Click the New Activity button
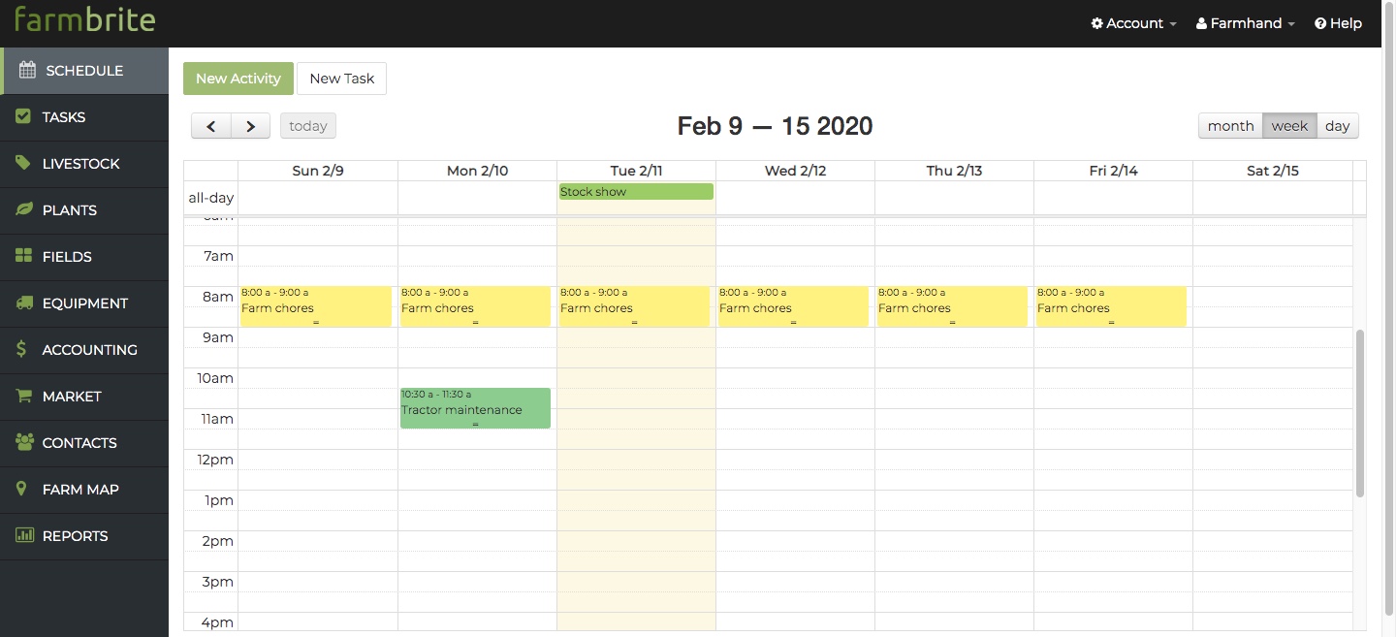The width and height of the screenshot is (1396, 637). [238, 79]
